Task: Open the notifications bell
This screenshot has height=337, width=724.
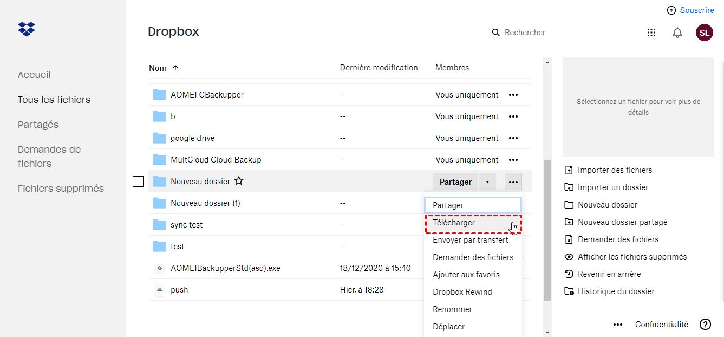Action: coord(677,33)
